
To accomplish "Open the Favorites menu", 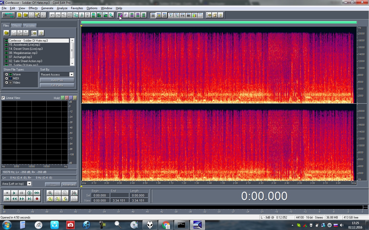I will (x=77, y=8).
